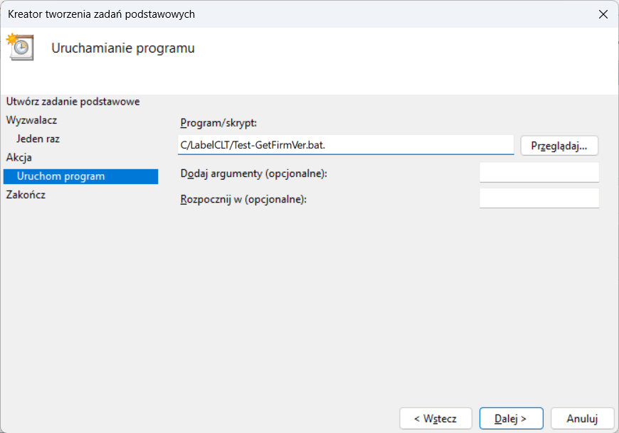The height and width of the screenshot is (433, 619).
Task: Select highlighted 'Uruchom program' step
Action: pyautogui.click(x=60, y=176)
